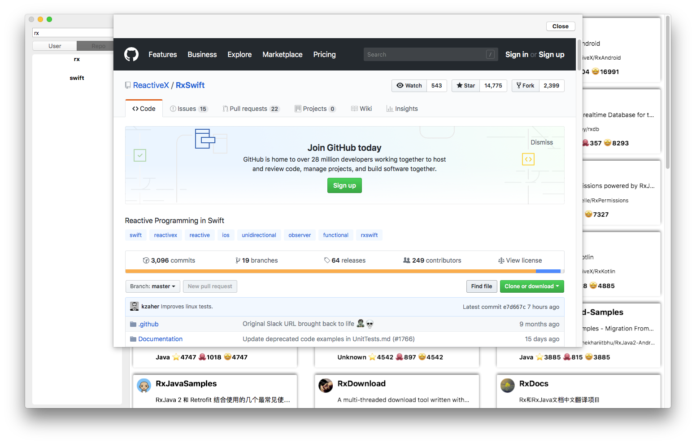This screenshot has height=444, width=696.
Task: Select the reactivex topic tag
Action: click(x=165, y=235)
